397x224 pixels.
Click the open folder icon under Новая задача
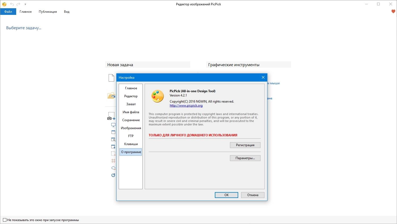[111, 96]
